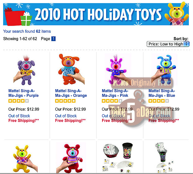Click the orange Sing-A-Ma-Jig product image
The width and height of the screenshot is (193, 174).
tap(71, 69)
